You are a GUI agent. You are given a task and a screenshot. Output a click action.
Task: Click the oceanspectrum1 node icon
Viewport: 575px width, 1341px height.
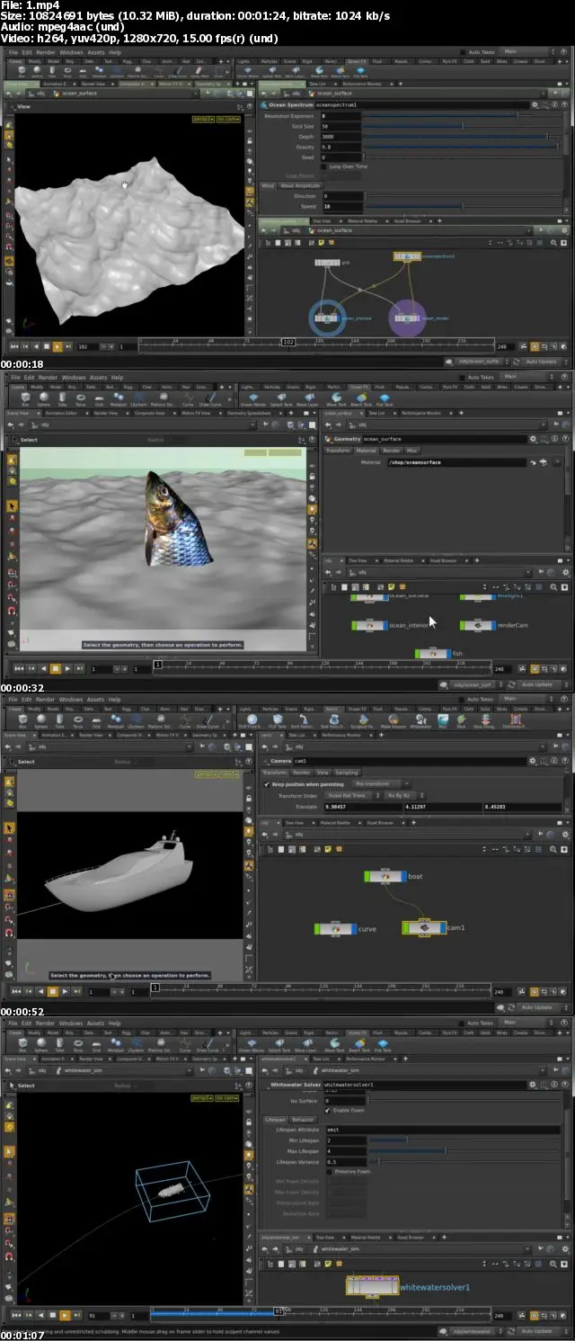tap(407, 258)
